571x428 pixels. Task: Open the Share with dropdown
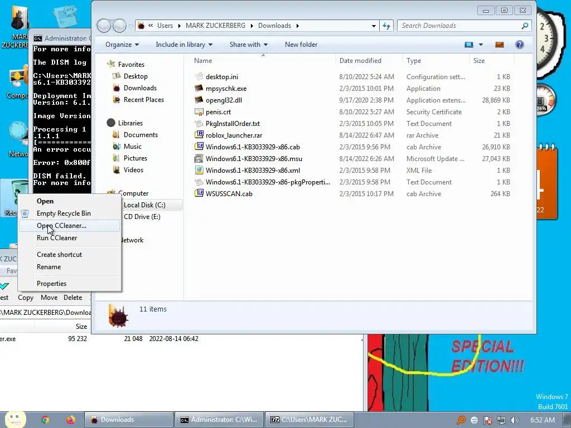248,45
